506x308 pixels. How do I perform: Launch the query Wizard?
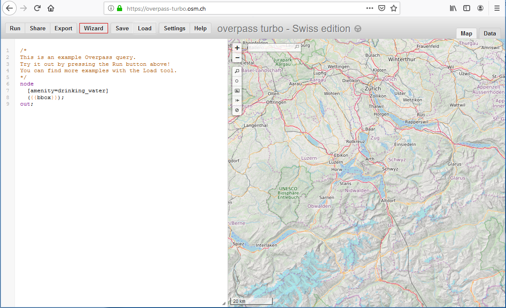[x=94, y=28]
